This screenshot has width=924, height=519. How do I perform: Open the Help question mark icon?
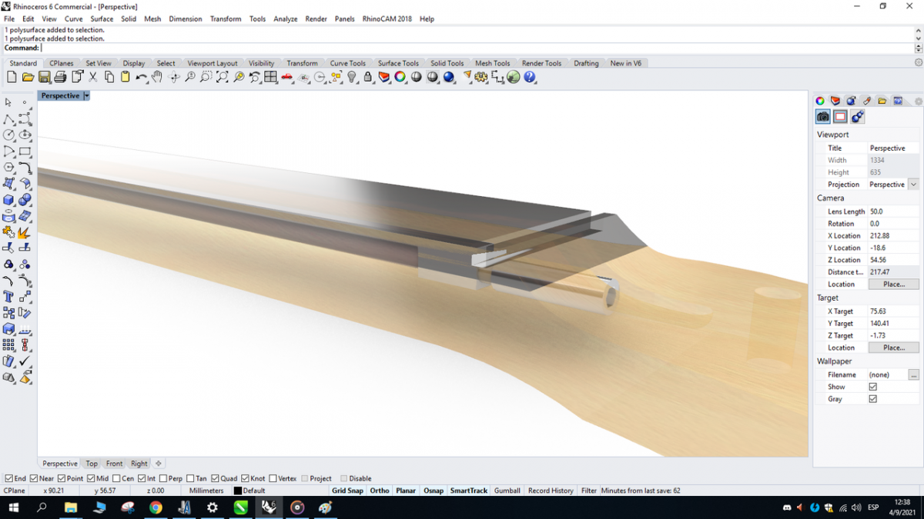(530, 77)
